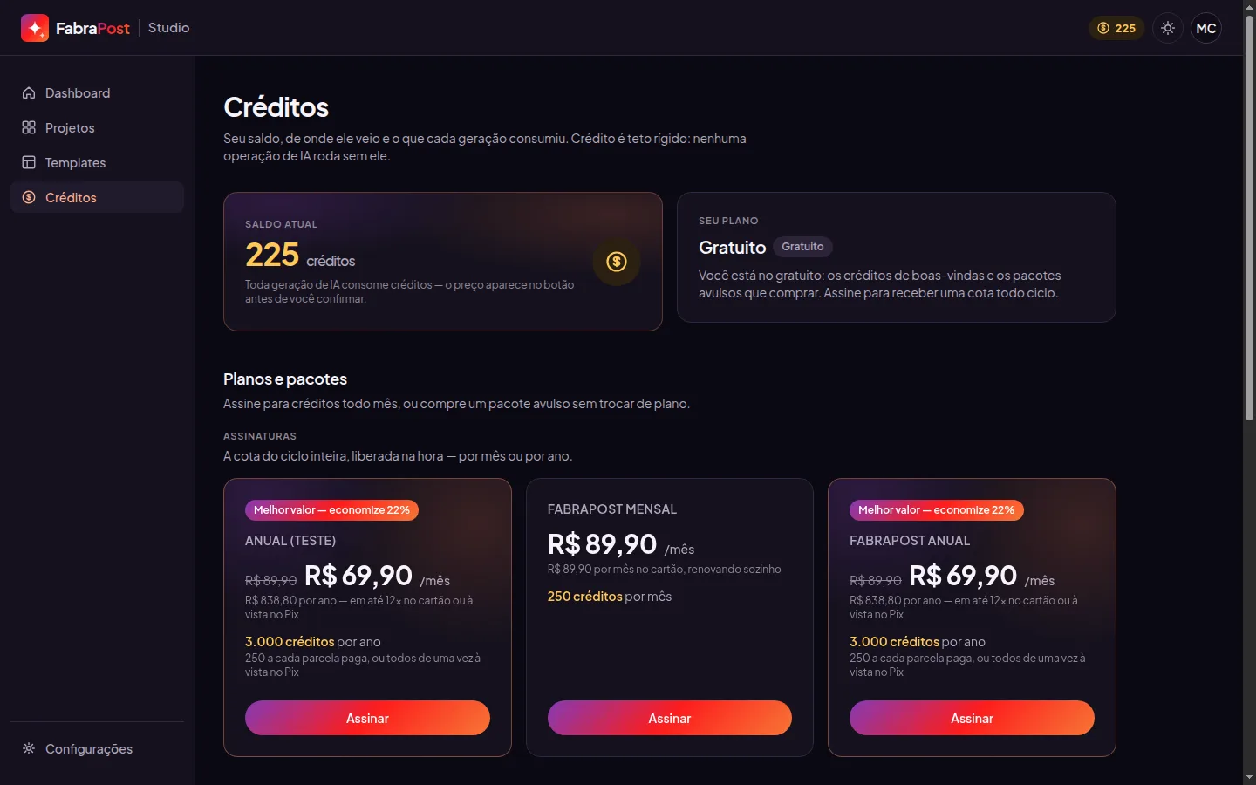Click the page vertical scrollbar thumb
Image resolution: width=1256 pixels, height=785 pixels.
1249,218
